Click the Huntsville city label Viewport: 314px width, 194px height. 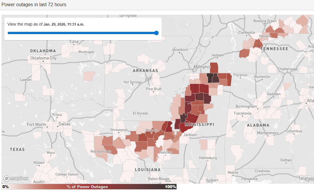[262, 77]
